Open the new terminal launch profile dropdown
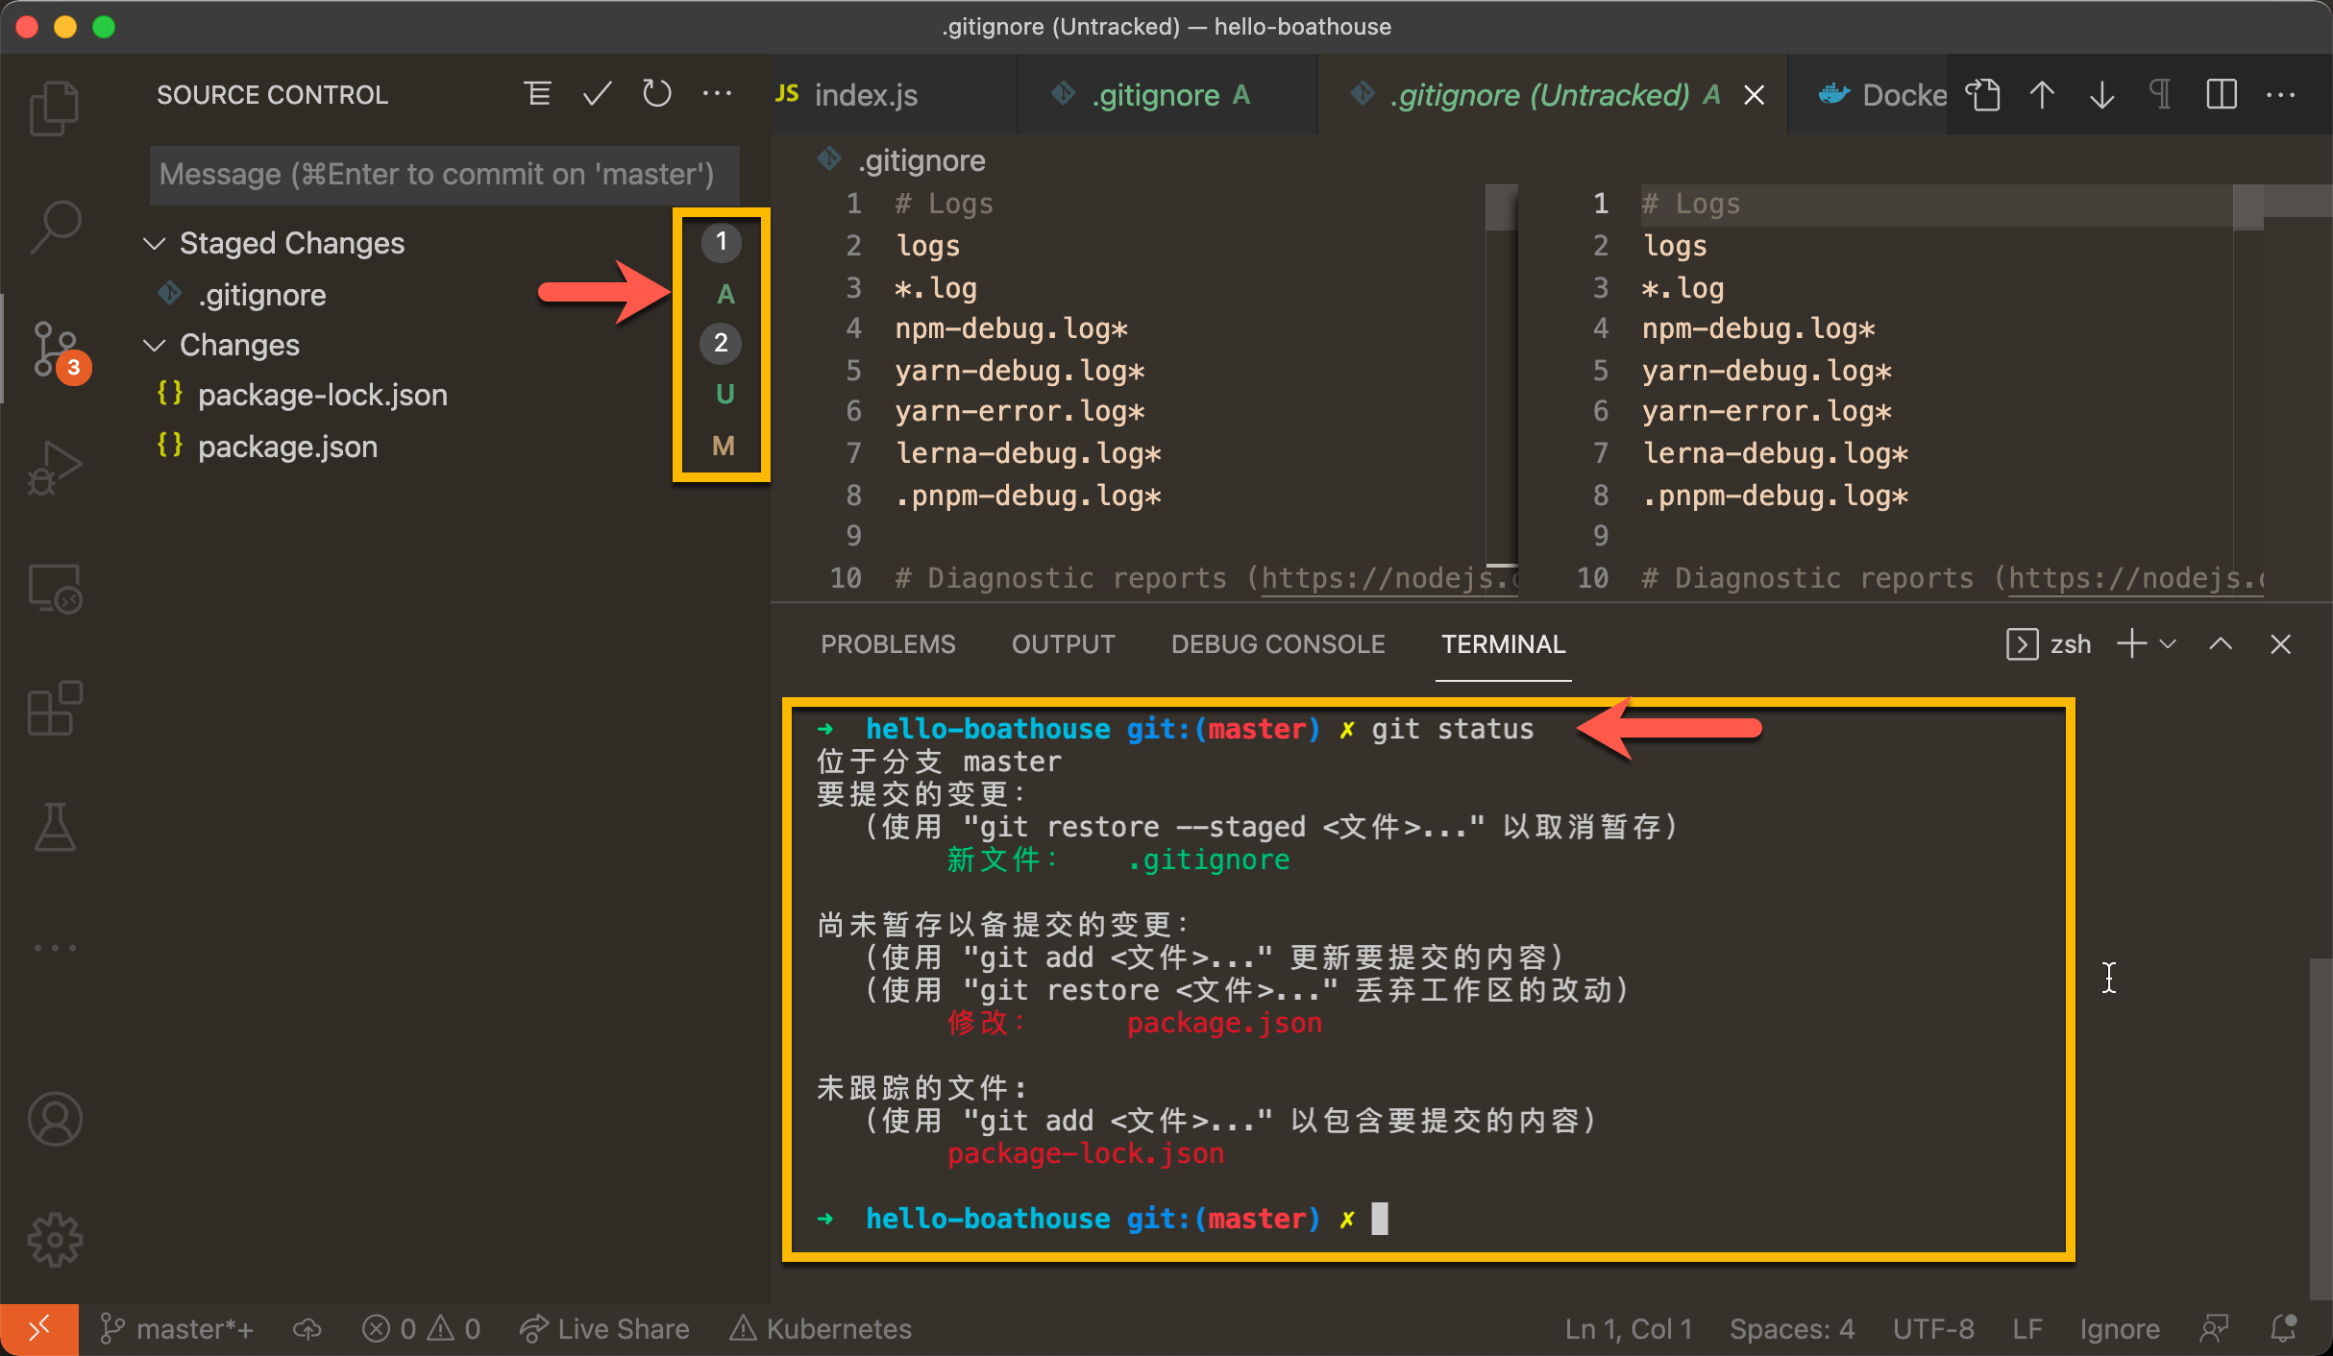The height and width of the screenshot is (1356, 2333). pyautogui.click(x=2168, y=644)
